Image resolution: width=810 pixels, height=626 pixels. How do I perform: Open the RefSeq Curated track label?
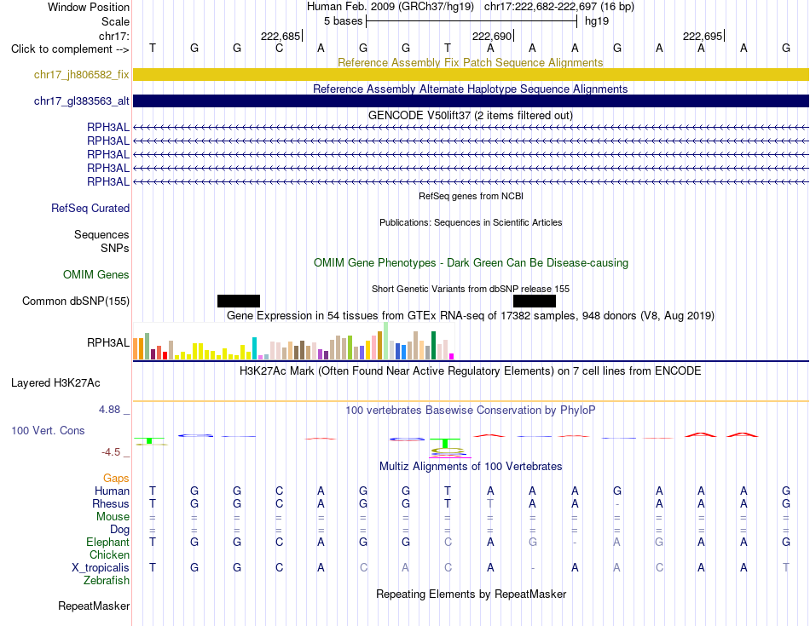(x=90, y=208)
